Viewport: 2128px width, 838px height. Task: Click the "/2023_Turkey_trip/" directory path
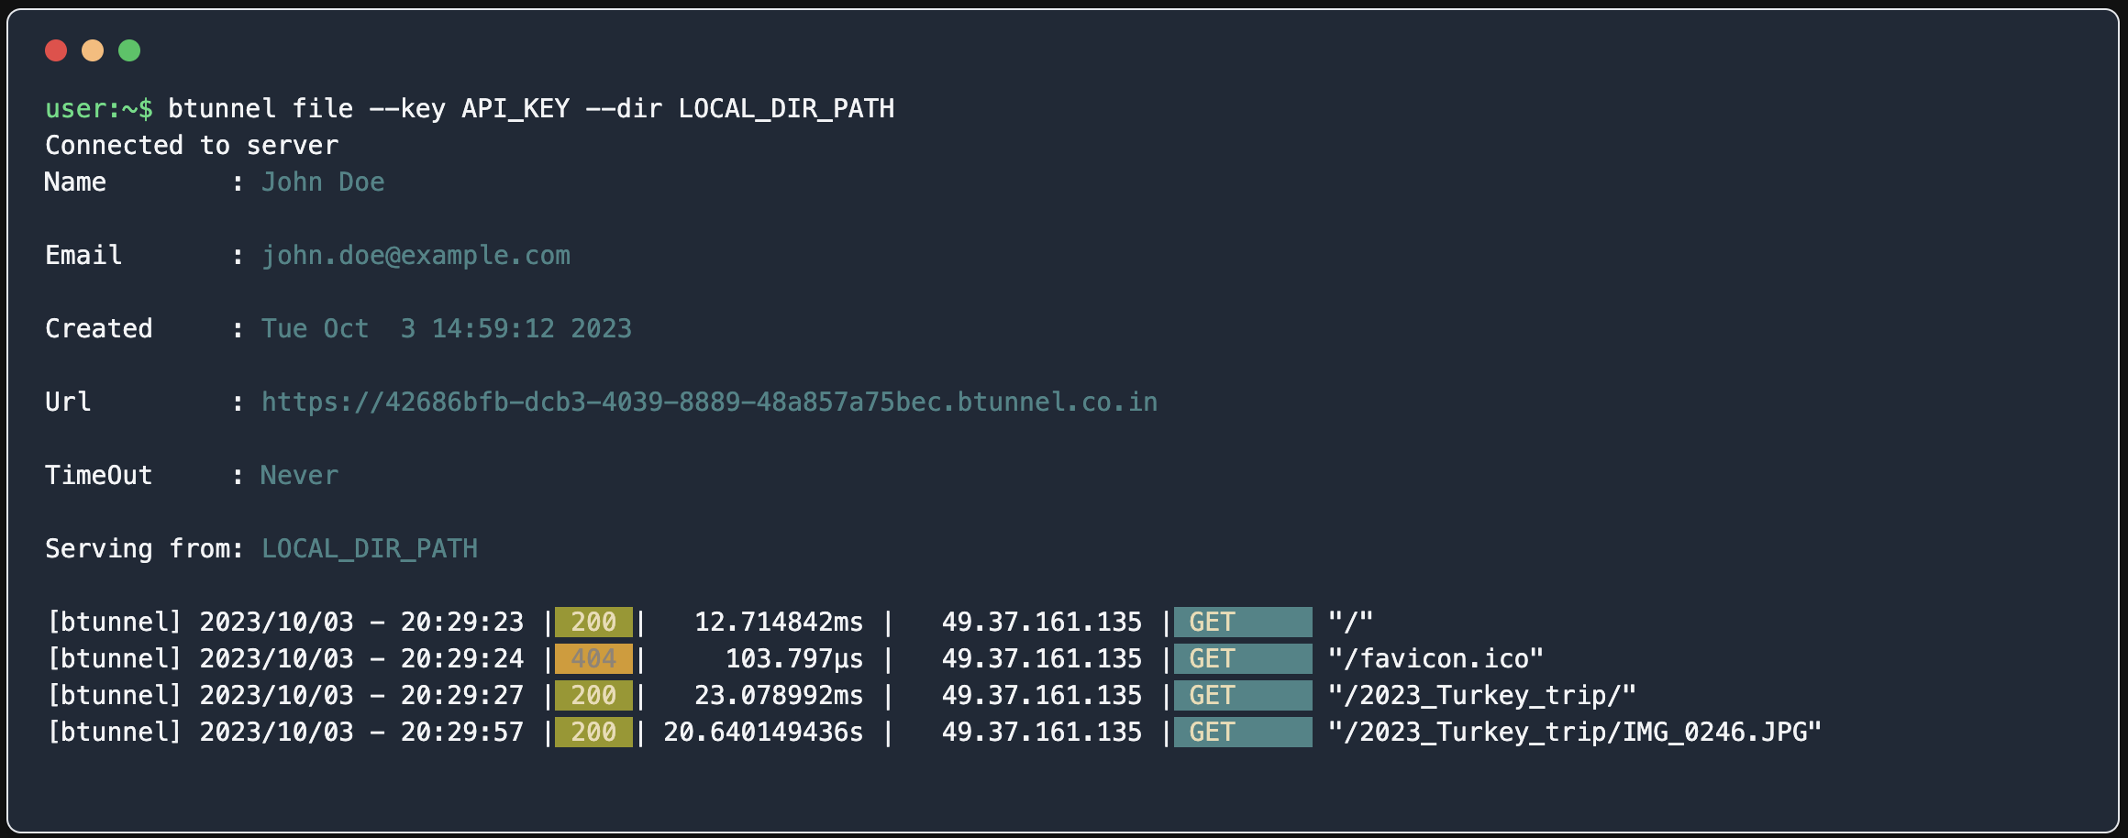(1481, 695)
